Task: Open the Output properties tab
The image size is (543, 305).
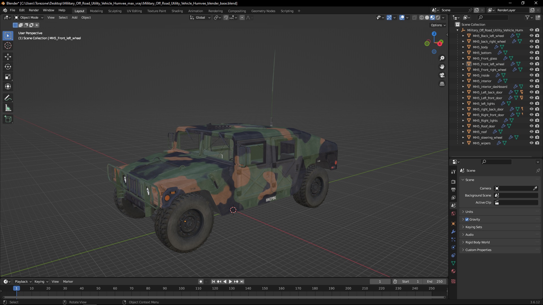Action: pos(453,189)
